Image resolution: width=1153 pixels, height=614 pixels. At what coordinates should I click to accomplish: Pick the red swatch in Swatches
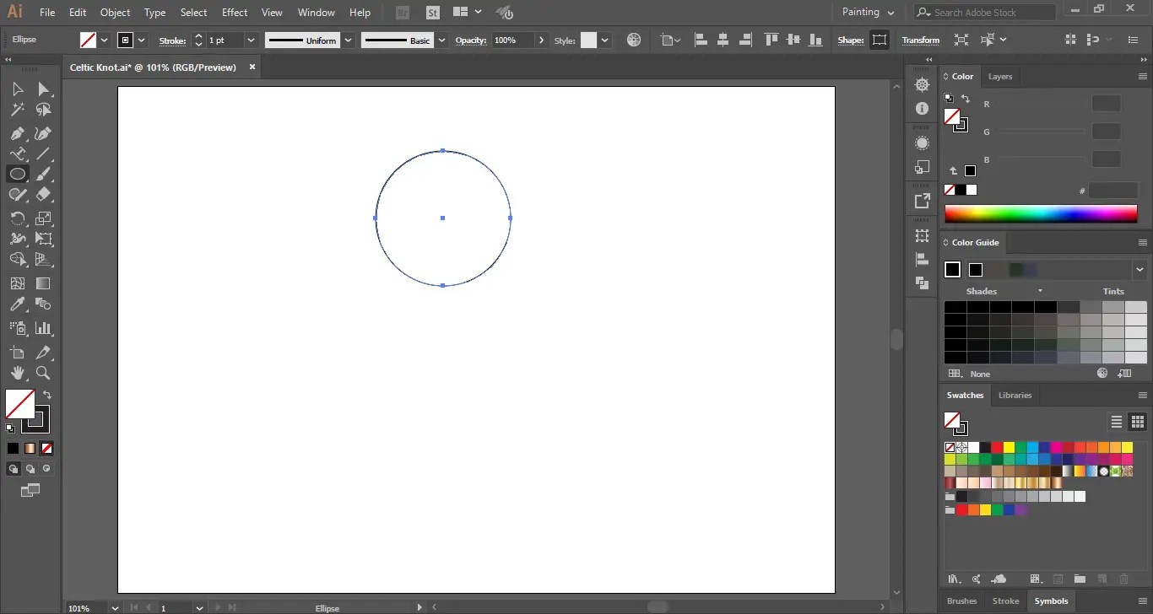click(x=997, y=448)
